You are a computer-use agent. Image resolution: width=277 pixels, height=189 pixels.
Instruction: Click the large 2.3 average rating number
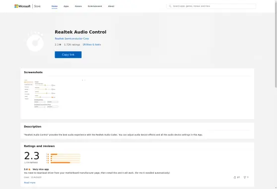[x=32, y=156]
